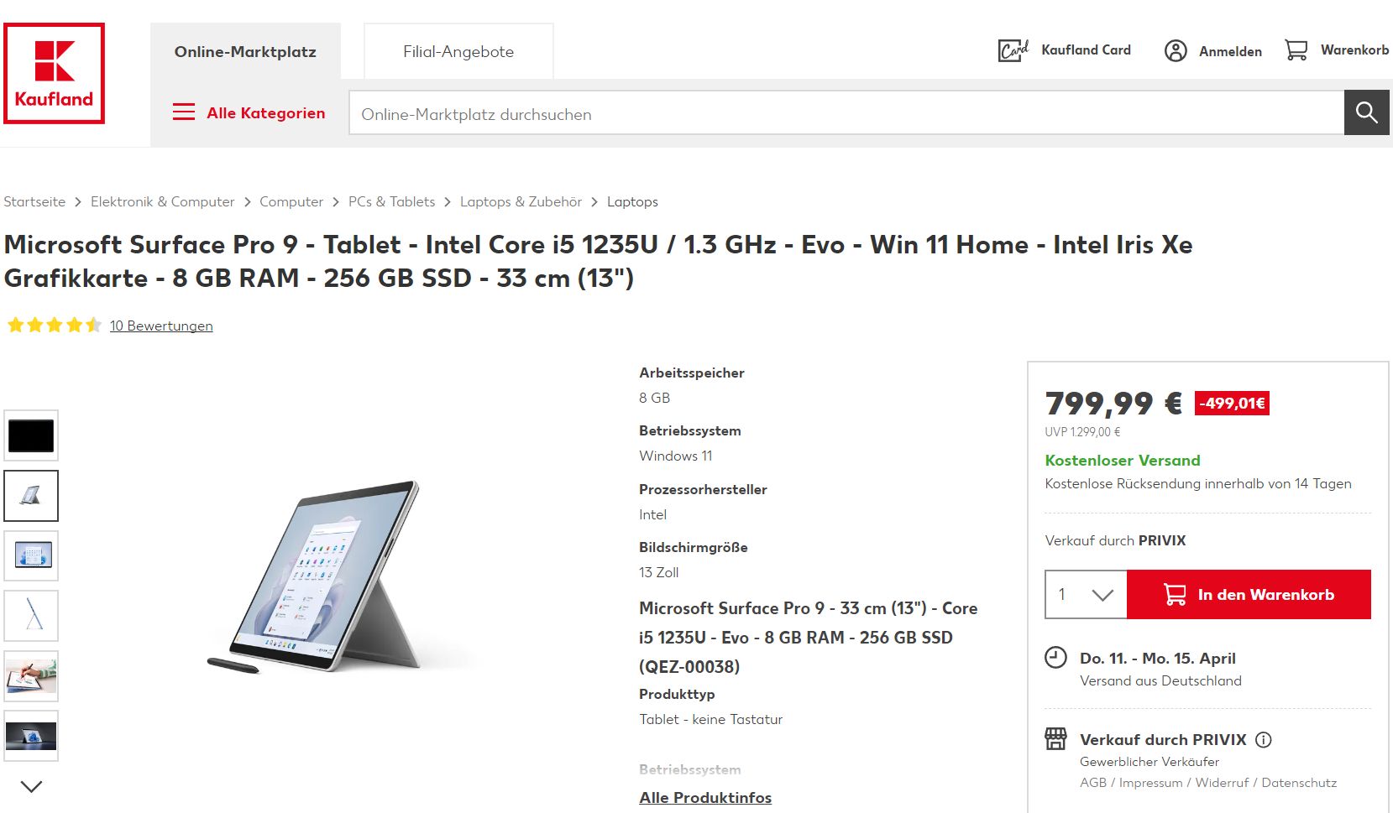Open the 10 Bewertungen link

click(x=161, y=326)
